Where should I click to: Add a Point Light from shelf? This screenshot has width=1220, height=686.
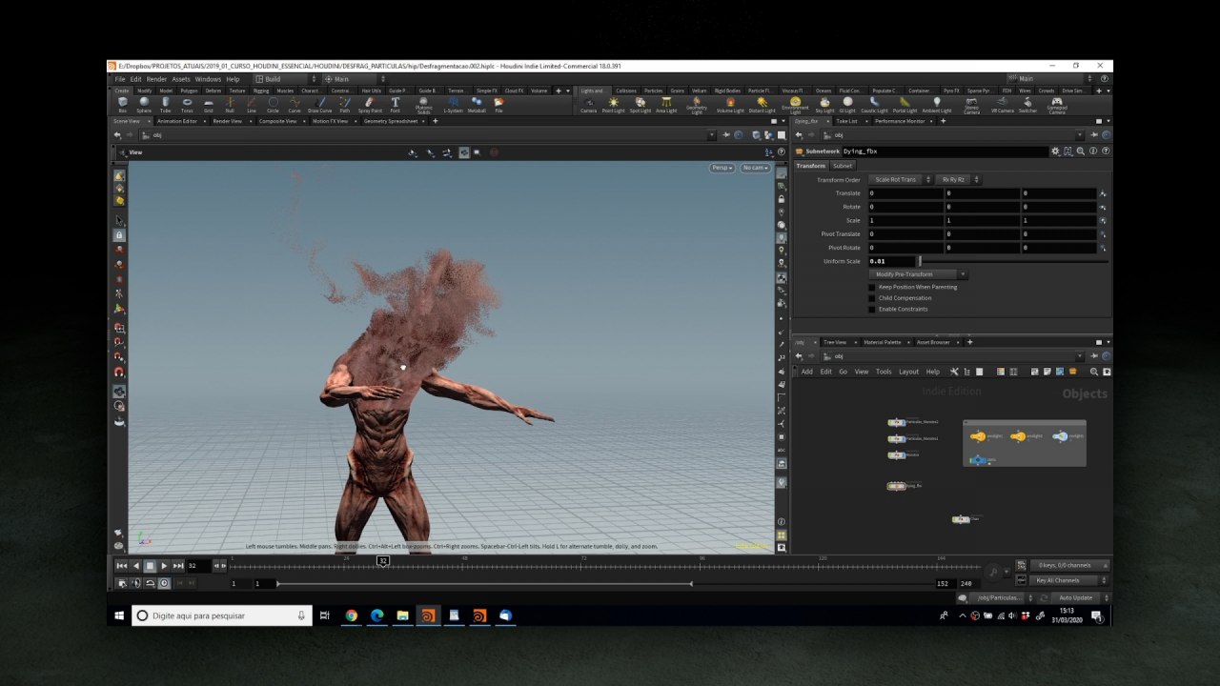tap(613, 103)
